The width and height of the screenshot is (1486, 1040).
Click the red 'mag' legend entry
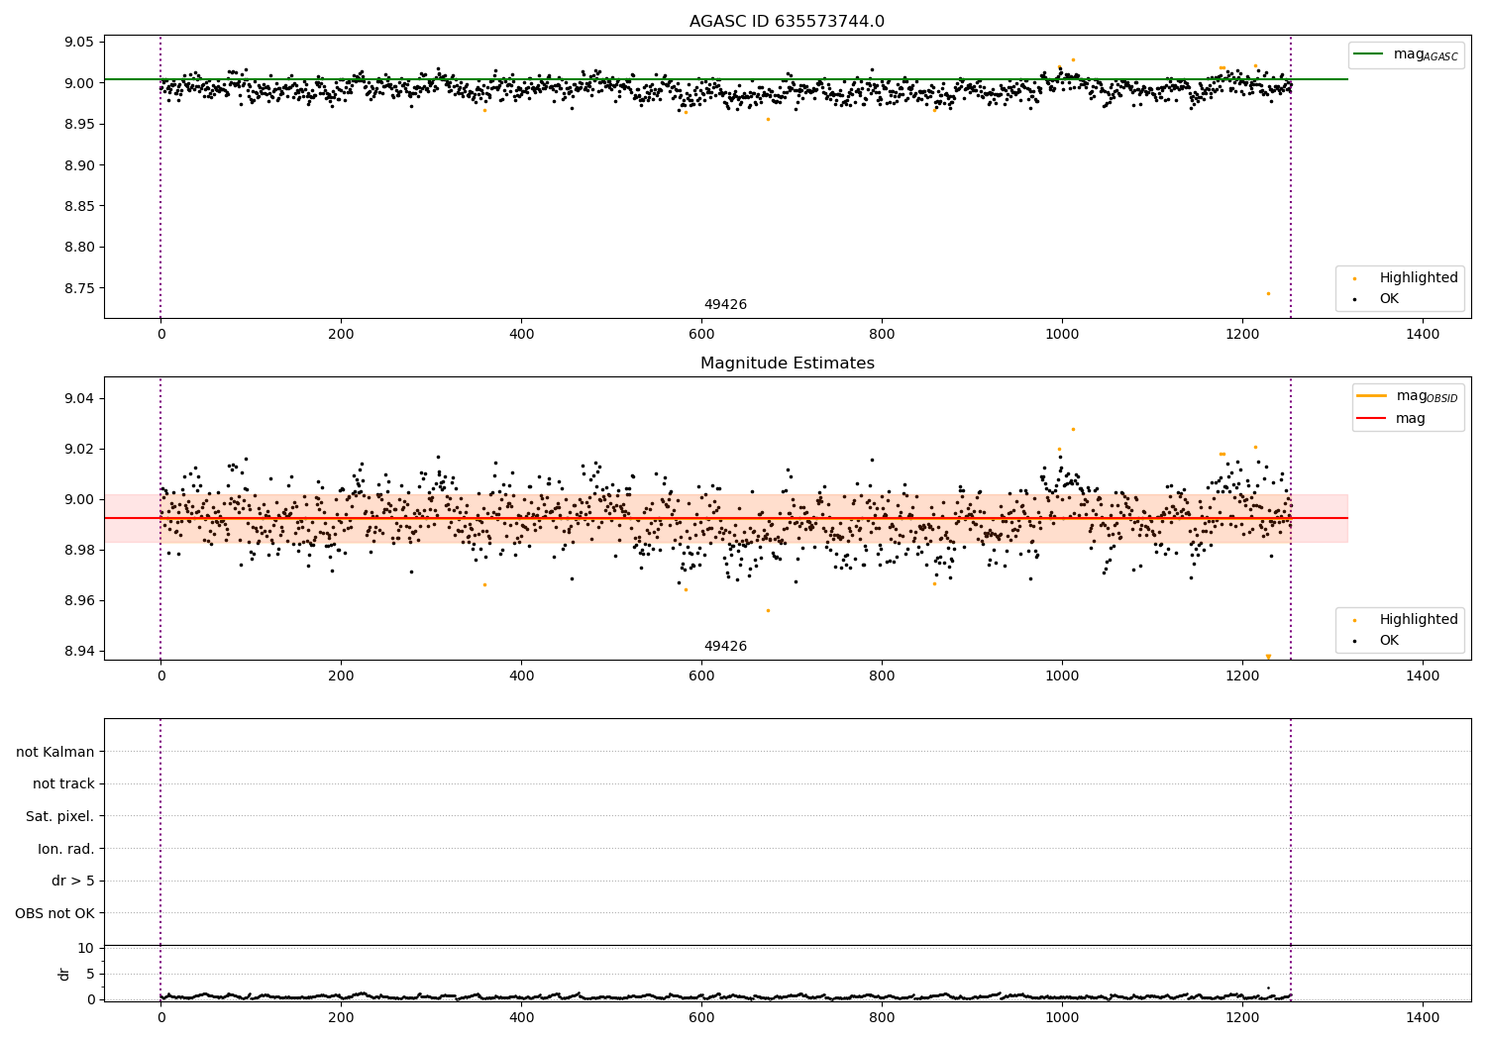(x=1392, y=418)
